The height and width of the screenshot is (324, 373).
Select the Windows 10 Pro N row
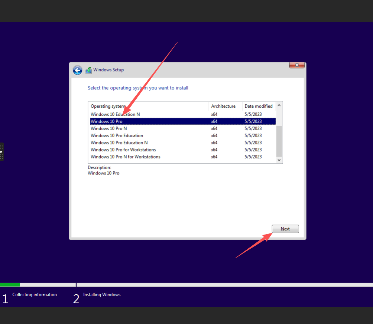(183, 128)
